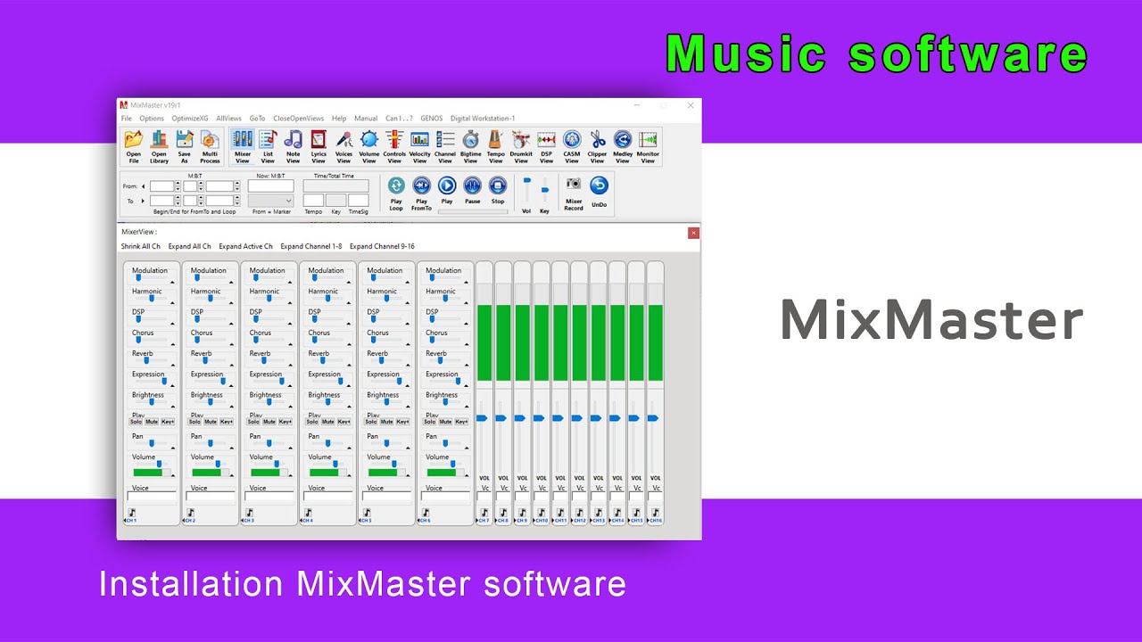
Task: Click the note icon above CH 1
Action: point(132,513)
